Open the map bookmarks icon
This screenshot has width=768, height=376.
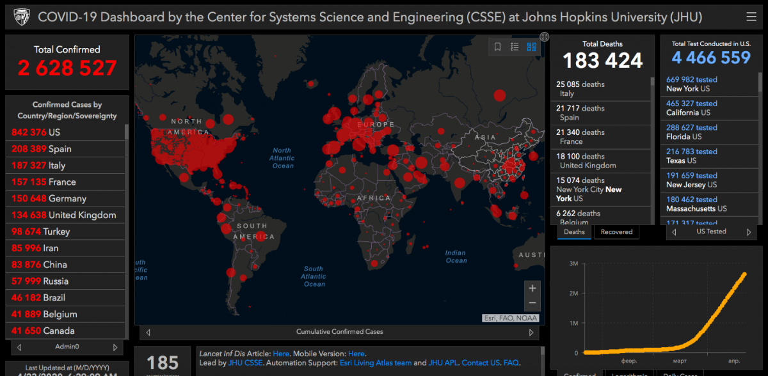[x=498, y=47]
